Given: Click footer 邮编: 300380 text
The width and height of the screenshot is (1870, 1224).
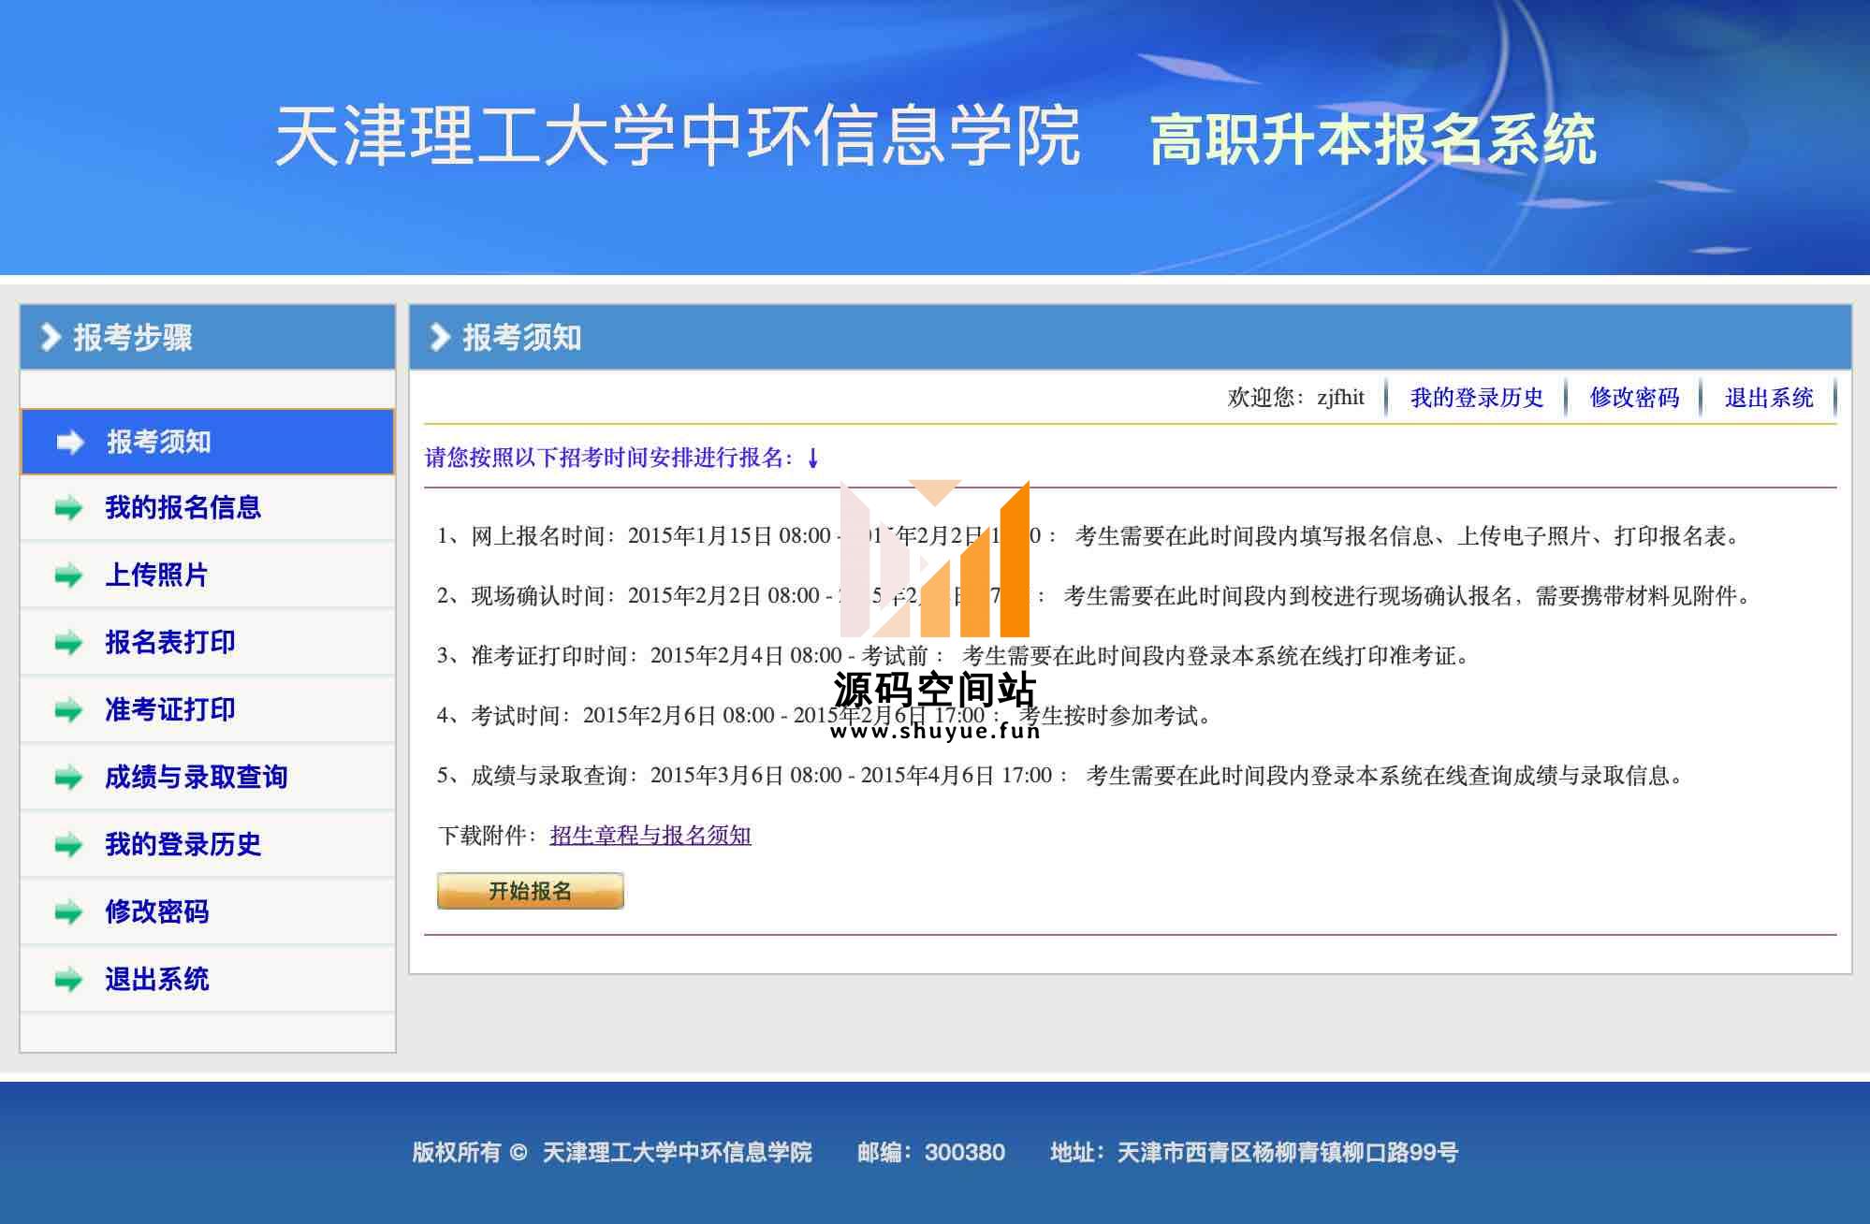Looking at the screenshot, I should (931, 1152).
